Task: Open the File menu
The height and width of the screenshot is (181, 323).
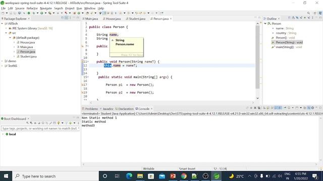Action: pyautogui.click(x=4, y=9)
